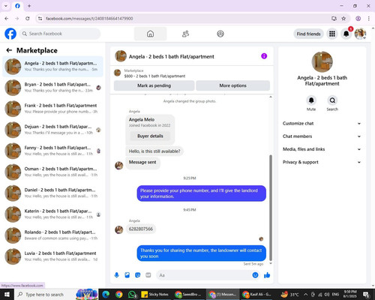This screenshot has width=375, height=300.
Task: Open the Windows Start menu
Action: point(7,295)
